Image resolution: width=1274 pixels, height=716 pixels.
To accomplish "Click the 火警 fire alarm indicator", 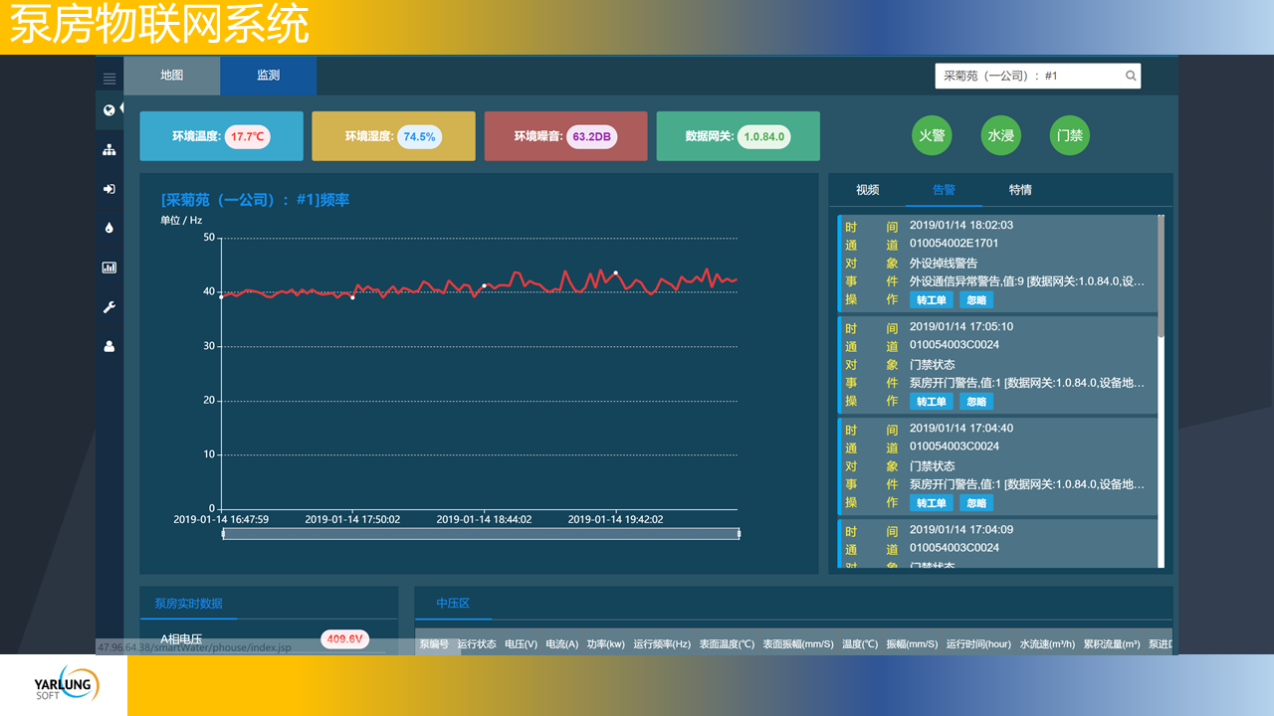I will pyautogui.click(x=932, y=135).
